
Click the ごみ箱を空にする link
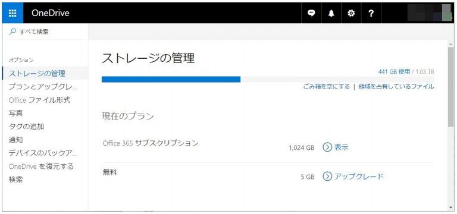pos(327,86)
